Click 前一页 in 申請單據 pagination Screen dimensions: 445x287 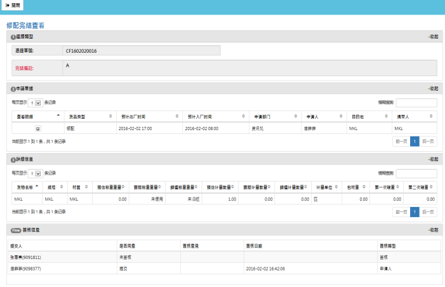tap(401, 142)
